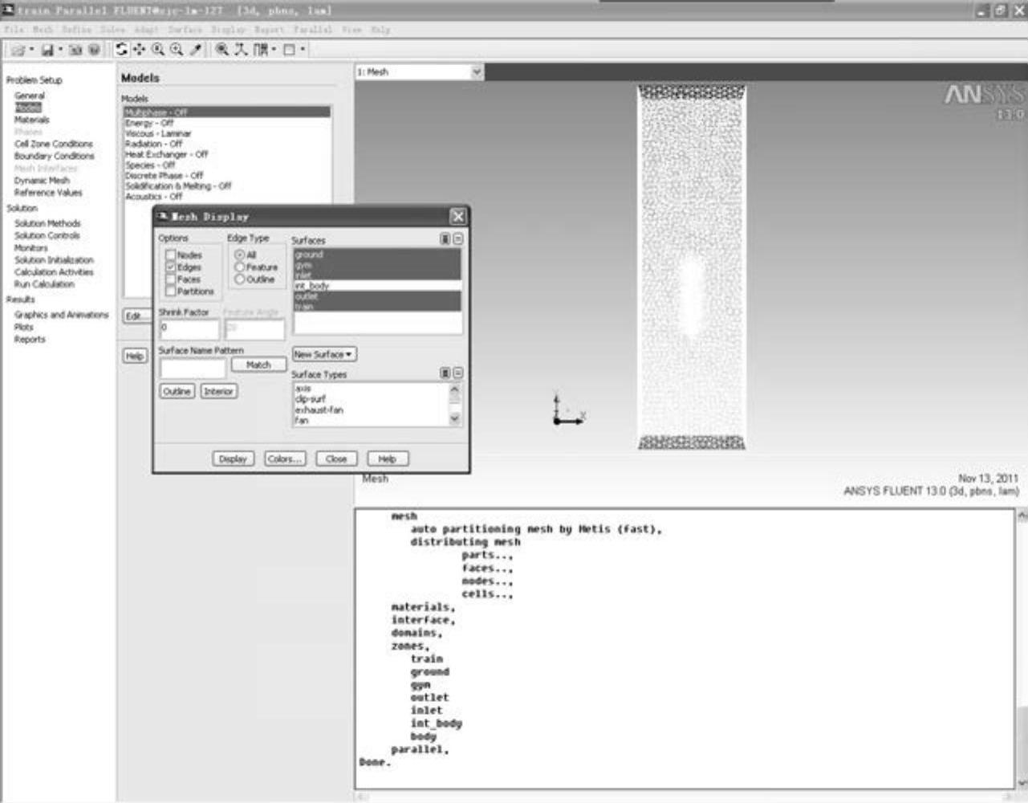Screen dimensions: 1028x803
Task: Open the Report menu
Action: point(270,30)
